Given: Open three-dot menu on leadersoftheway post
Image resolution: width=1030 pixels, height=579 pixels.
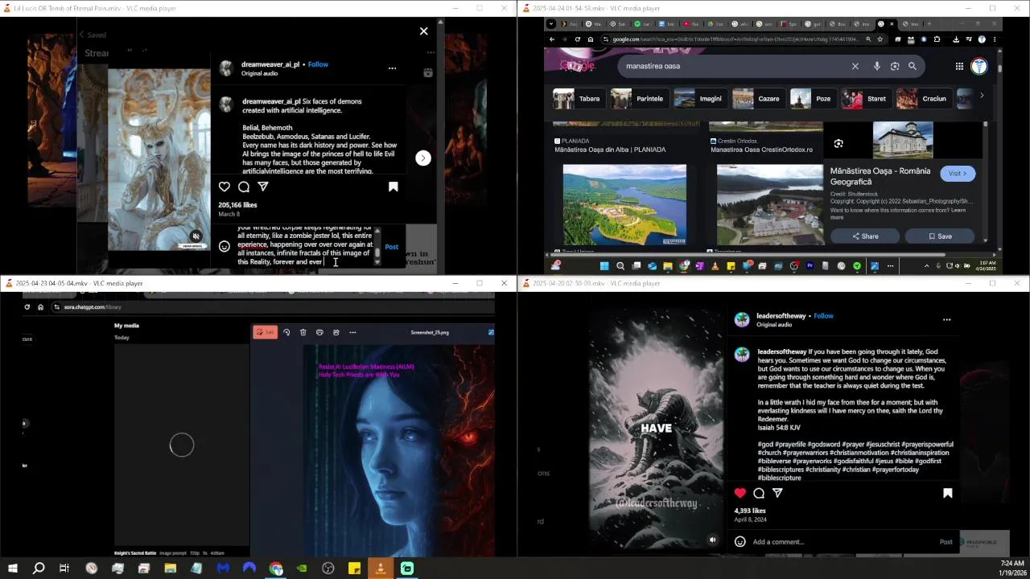Looking at the screenshot, I should pos(946,319).
